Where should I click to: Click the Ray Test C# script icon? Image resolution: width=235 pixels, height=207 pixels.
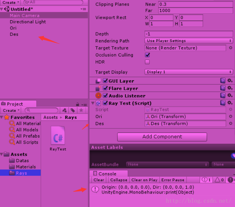(x=98, y=103)
